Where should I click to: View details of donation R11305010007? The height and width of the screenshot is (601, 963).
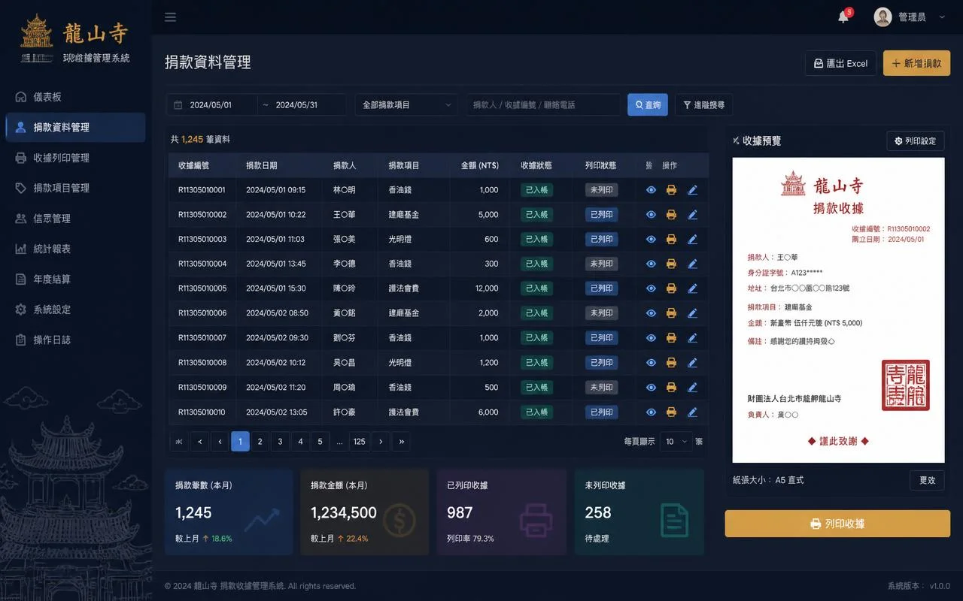point(652,338)
